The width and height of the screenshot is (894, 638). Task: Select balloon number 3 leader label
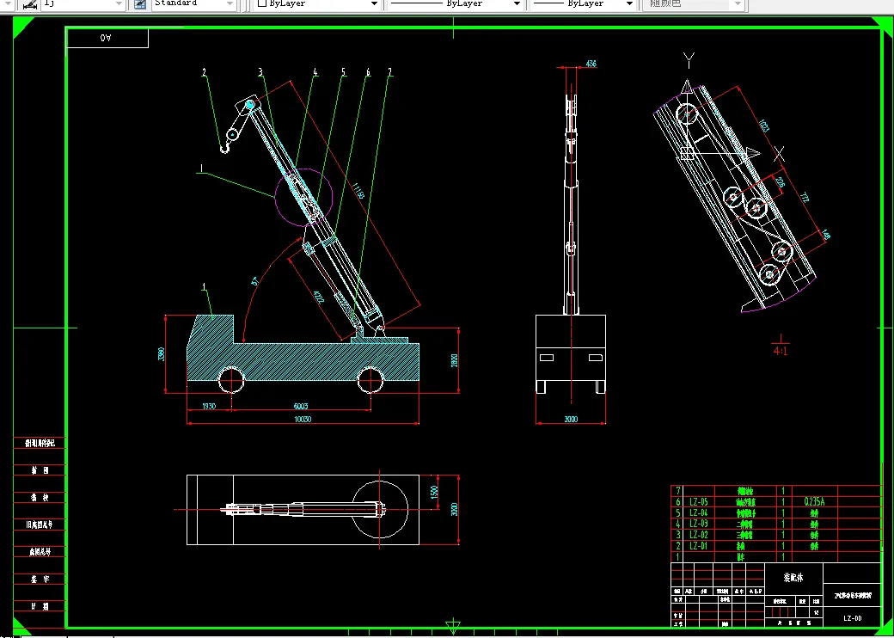pos(260,72)
